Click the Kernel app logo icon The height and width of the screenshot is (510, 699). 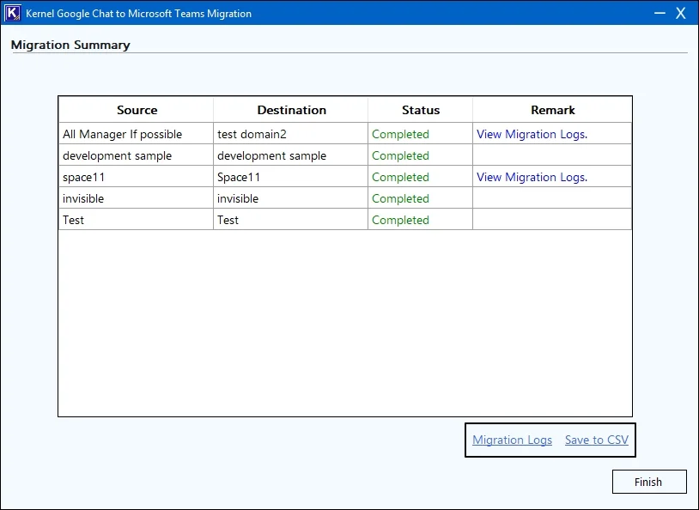point(13,13)
